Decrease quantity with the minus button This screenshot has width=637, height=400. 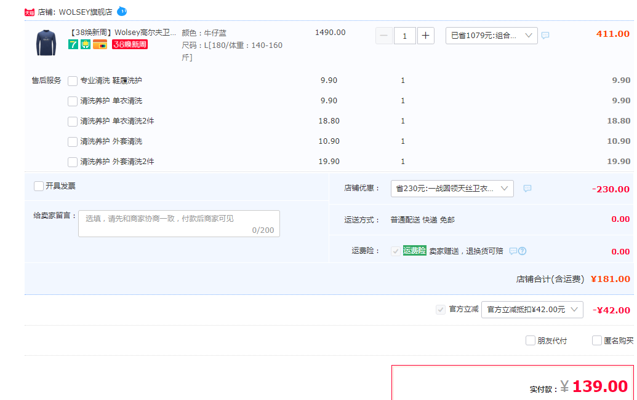pos(384,36)
